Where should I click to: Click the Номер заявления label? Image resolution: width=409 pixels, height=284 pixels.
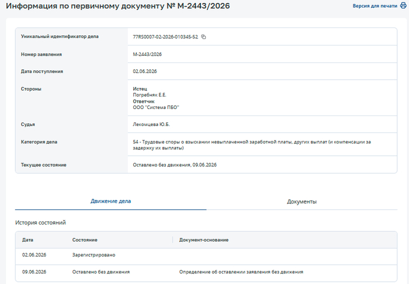41,54
